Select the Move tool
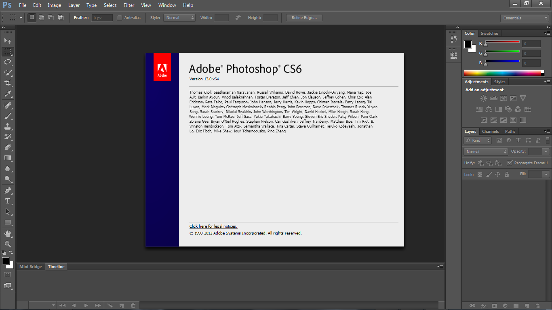This screenshot has height=310, width=552. (8, 41)
